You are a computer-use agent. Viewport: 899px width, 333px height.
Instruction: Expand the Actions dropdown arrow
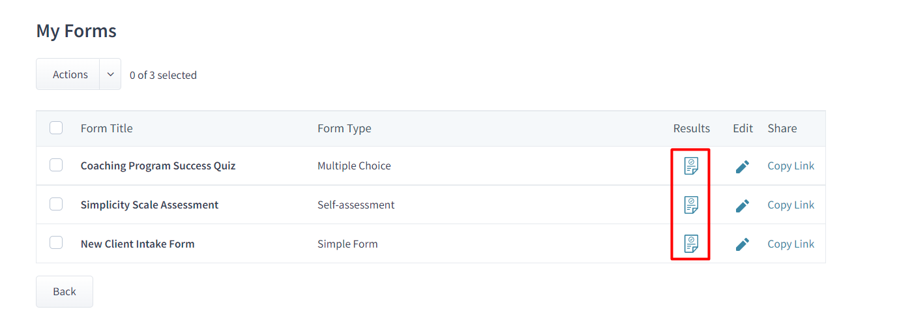tap(110, 74)
